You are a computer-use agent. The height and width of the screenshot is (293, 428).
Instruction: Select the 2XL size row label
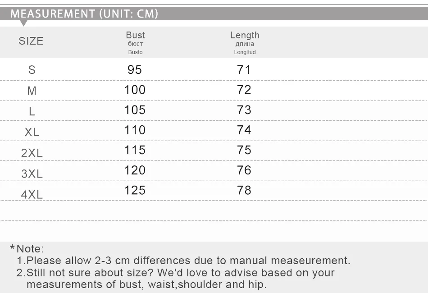coord(32,153)
